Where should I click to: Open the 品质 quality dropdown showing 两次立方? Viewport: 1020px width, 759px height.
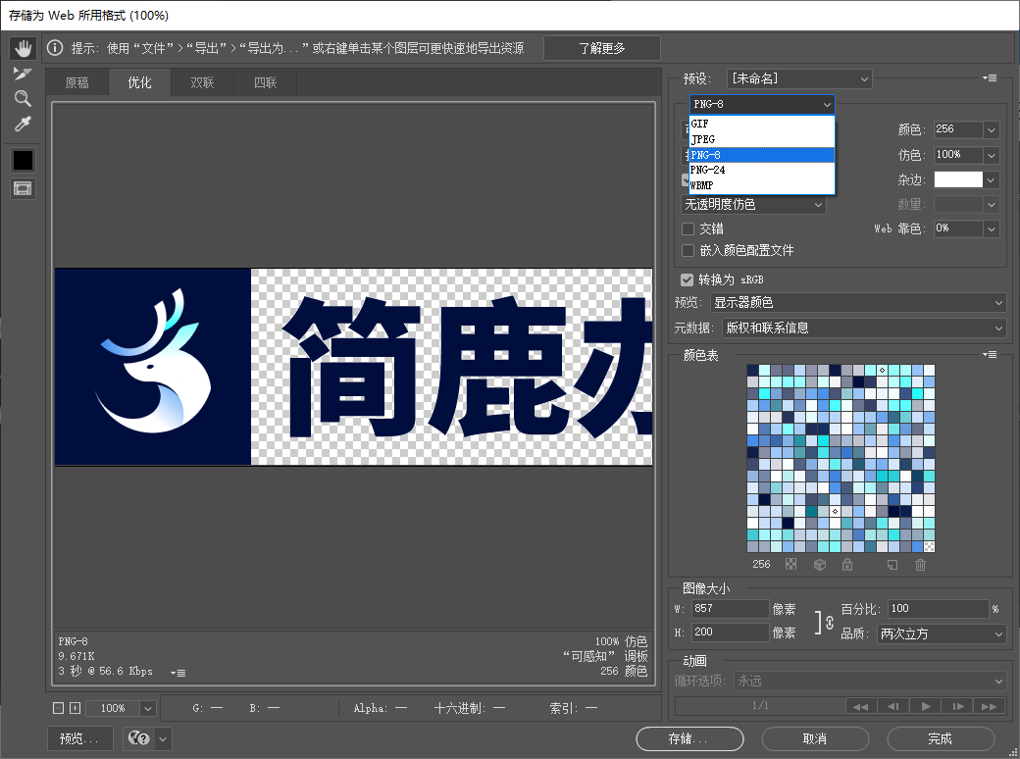pyautogui.click(x=940, y=633)
